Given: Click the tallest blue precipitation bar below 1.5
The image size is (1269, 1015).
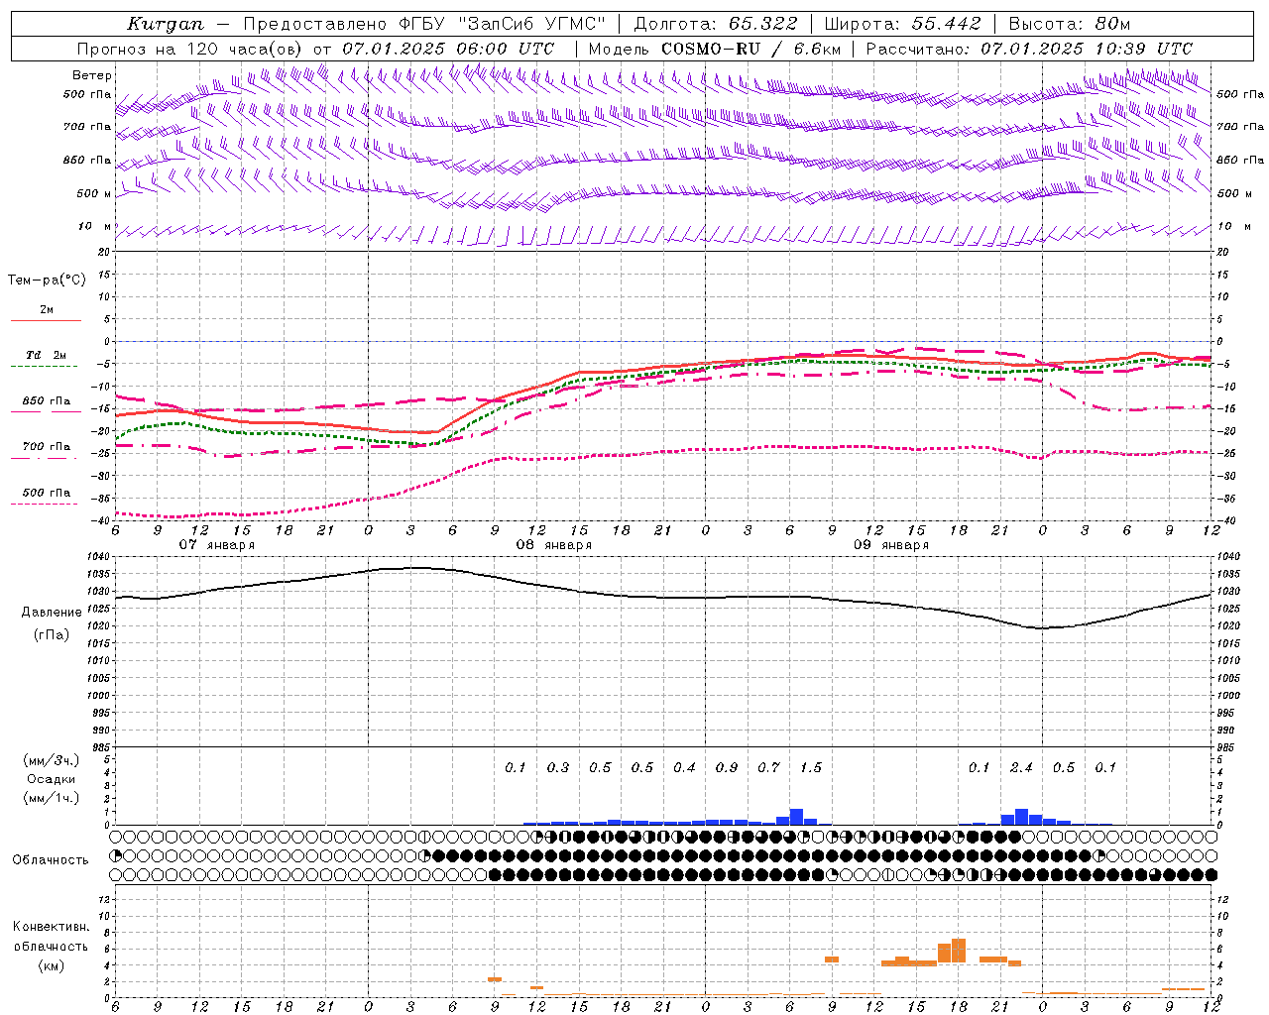Looking at the screenshot, I should (x=796, y=817).
